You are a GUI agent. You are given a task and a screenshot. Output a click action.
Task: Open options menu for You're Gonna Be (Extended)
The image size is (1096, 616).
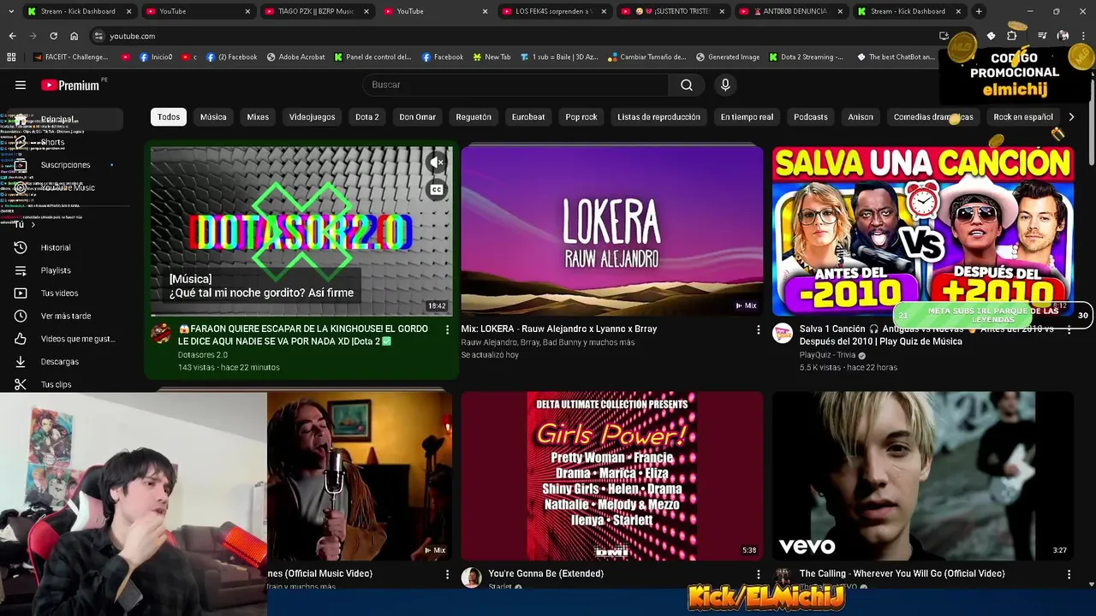(x=758, y=574)
